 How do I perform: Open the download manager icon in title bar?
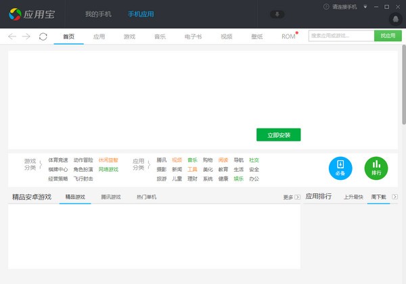(277, 14)
